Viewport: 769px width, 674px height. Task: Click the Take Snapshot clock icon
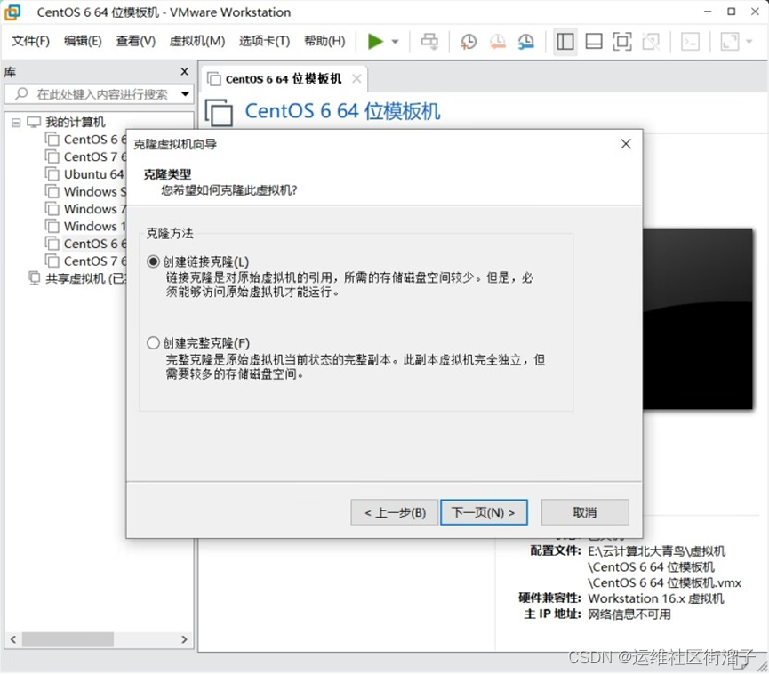(x=469, y=42)
